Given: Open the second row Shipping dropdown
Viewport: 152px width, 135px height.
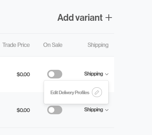Looking at the screenshot, I should pos(96,110).
